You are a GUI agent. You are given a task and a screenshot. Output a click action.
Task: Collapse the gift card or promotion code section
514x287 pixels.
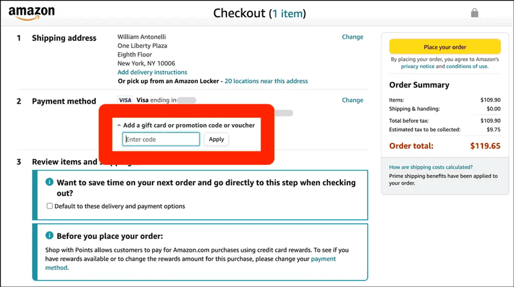tap(119, 125)
